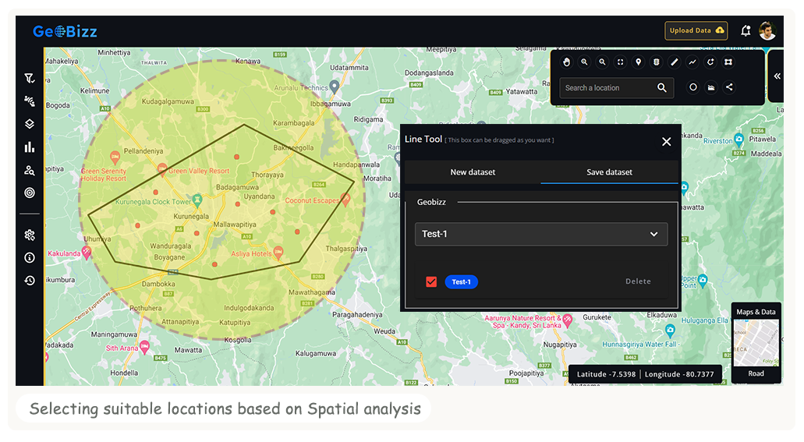Select the traffic light tool icon

click(x=657, y=62)
